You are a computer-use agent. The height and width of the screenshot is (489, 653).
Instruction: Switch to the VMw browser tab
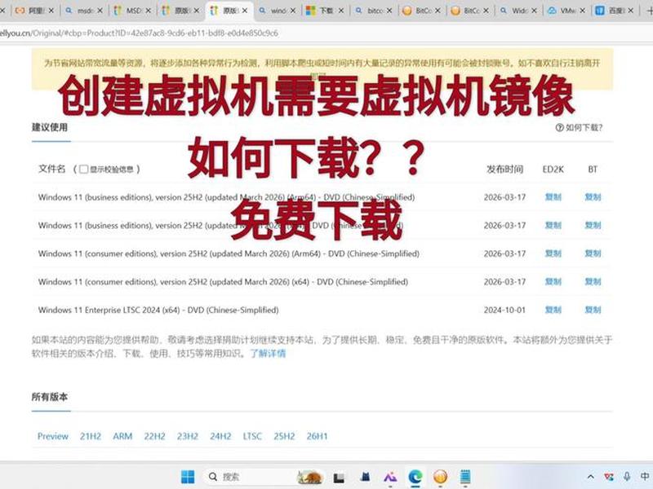(x=566, y=11)
